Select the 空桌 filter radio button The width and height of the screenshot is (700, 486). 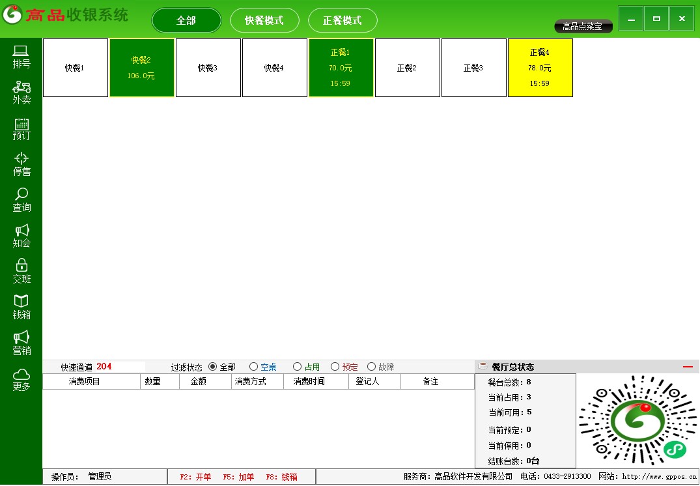[x=254, y=367]
